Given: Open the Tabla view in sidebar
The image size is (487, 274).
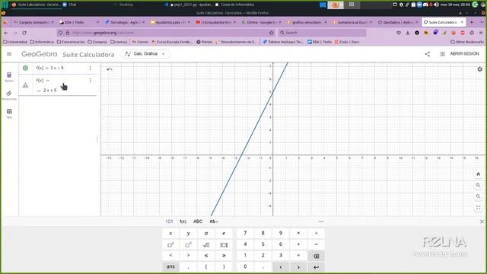Looking at the screenshot, I should tap(9, 113).
